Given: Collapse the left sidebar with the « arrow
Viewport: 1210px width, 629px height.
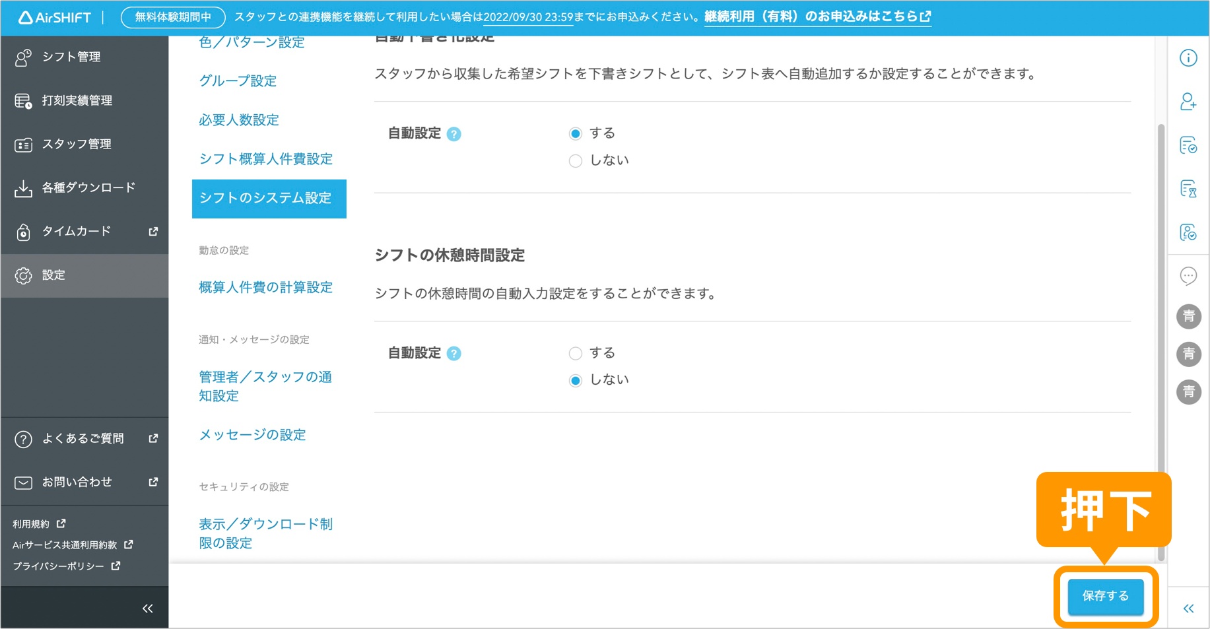Looking at the screenshot, I should click(148, 607).
